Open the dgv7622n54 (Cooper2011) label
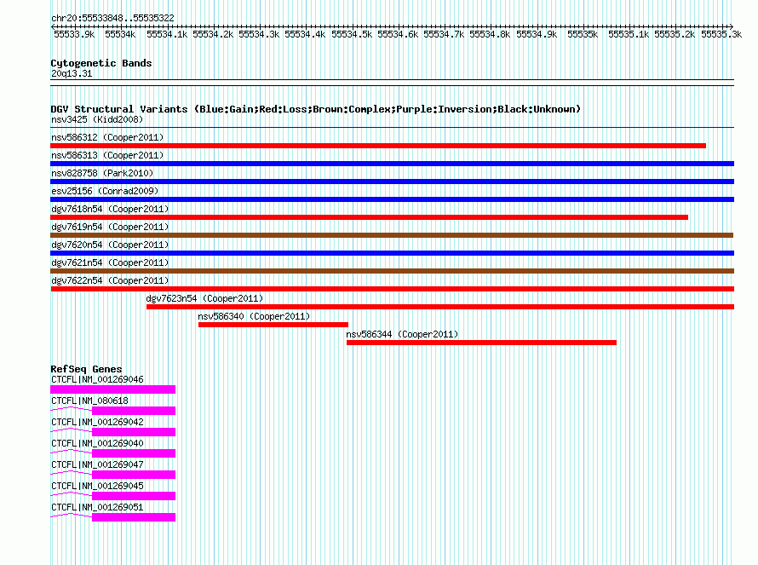The image size is (758, 565). [x=110, y=280]
